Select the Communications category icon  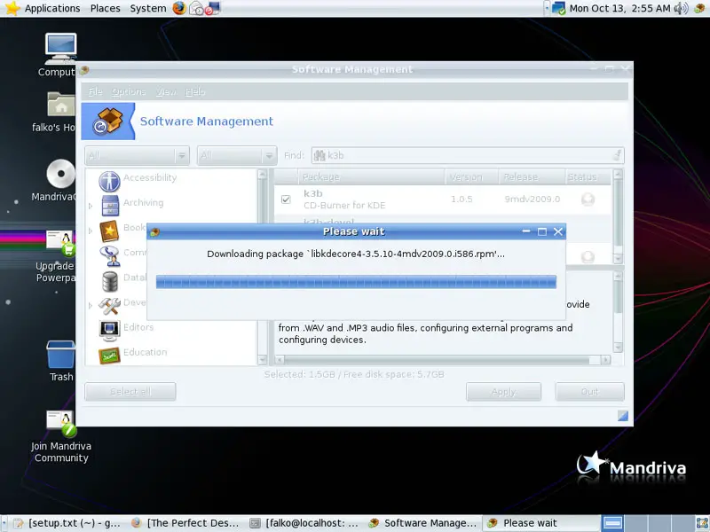pos(109,256)
